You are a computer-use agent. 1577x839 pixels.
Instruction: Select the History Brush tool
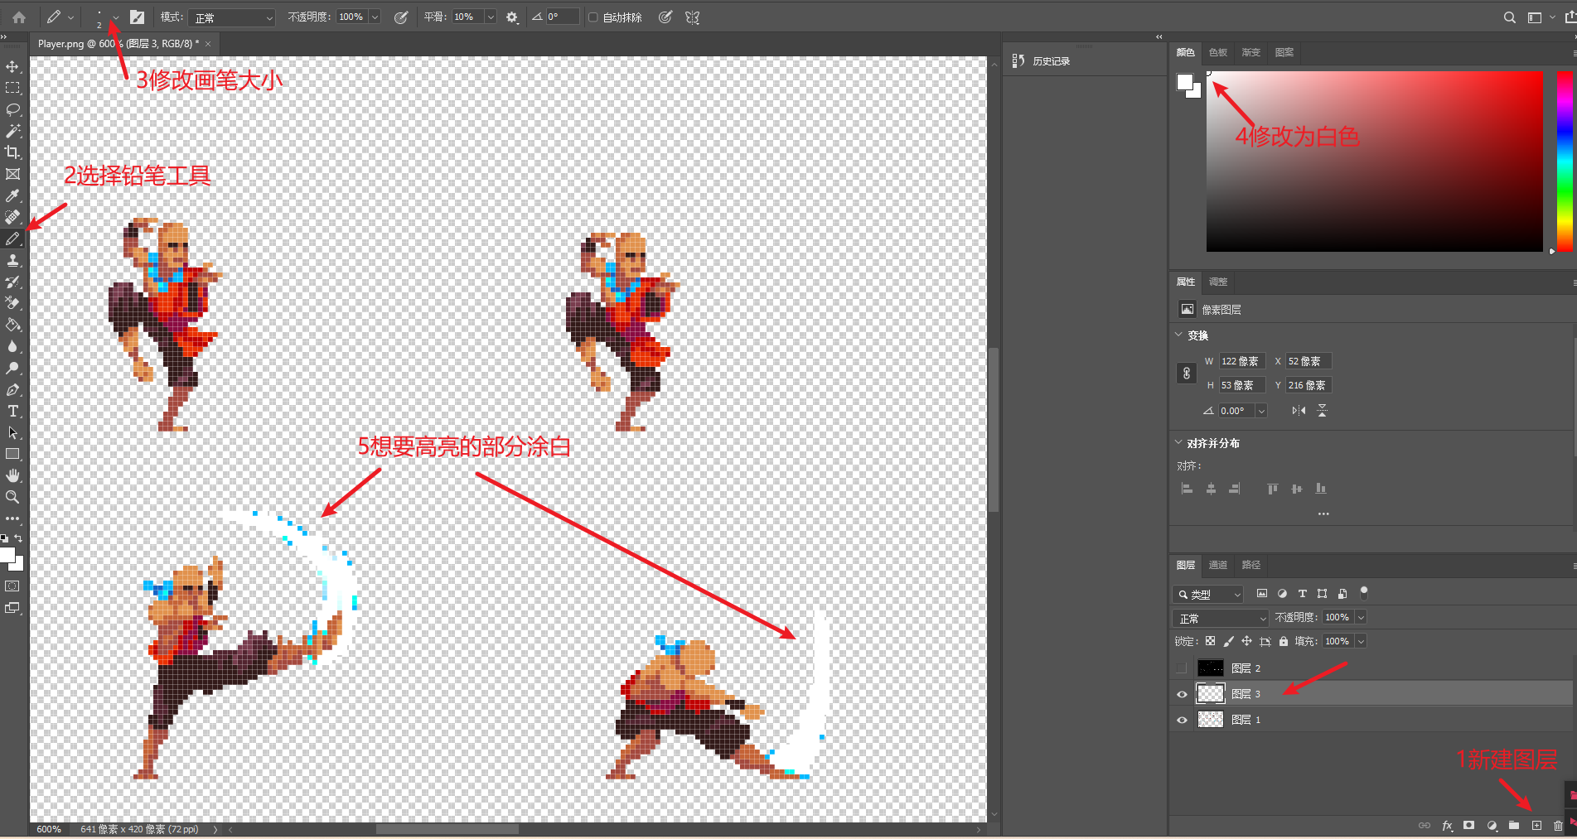click(x=12, y=282)
